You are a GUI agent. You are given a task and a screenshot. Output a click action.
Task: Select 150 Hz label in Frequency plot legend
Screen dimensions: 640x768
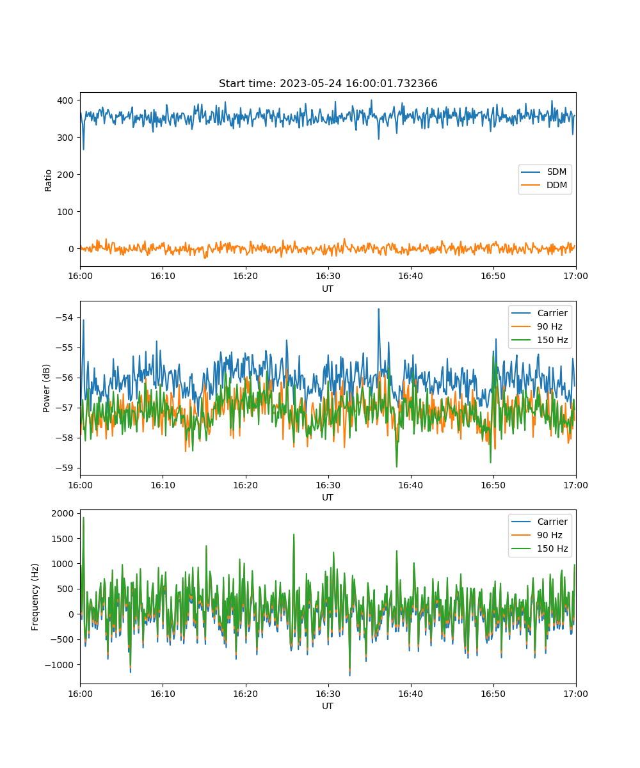[552, 548]
